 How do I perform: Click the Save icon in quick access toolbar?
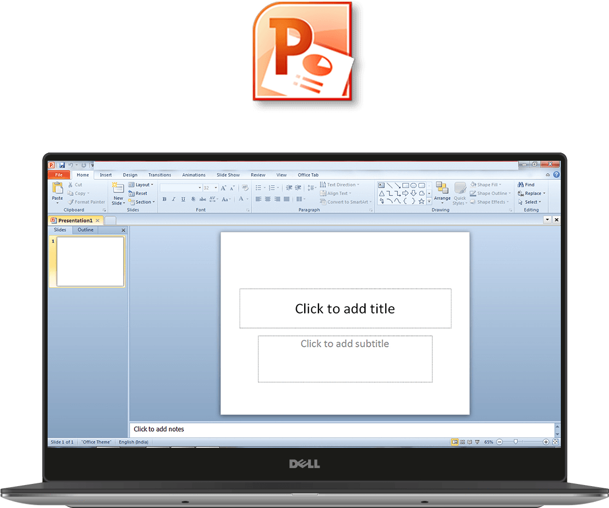pos(62,165)
